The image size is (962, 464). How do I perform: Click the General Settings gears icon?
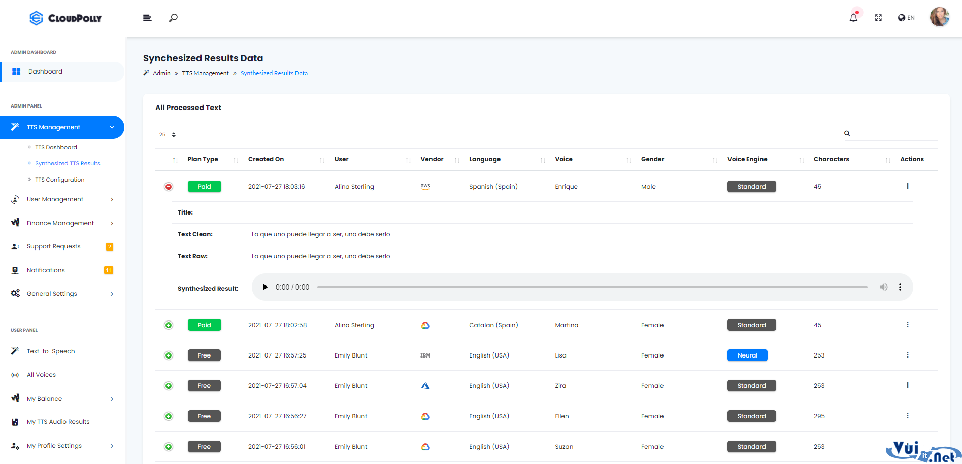tap(15, 293)
